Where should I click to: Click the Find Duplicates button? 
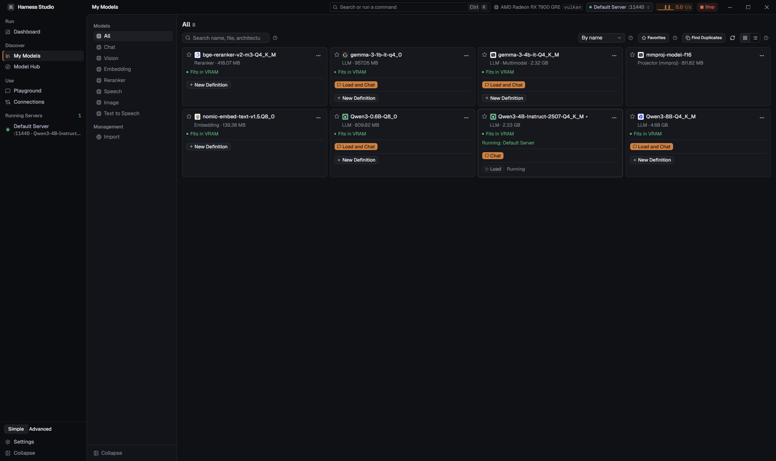coord(704,38)
